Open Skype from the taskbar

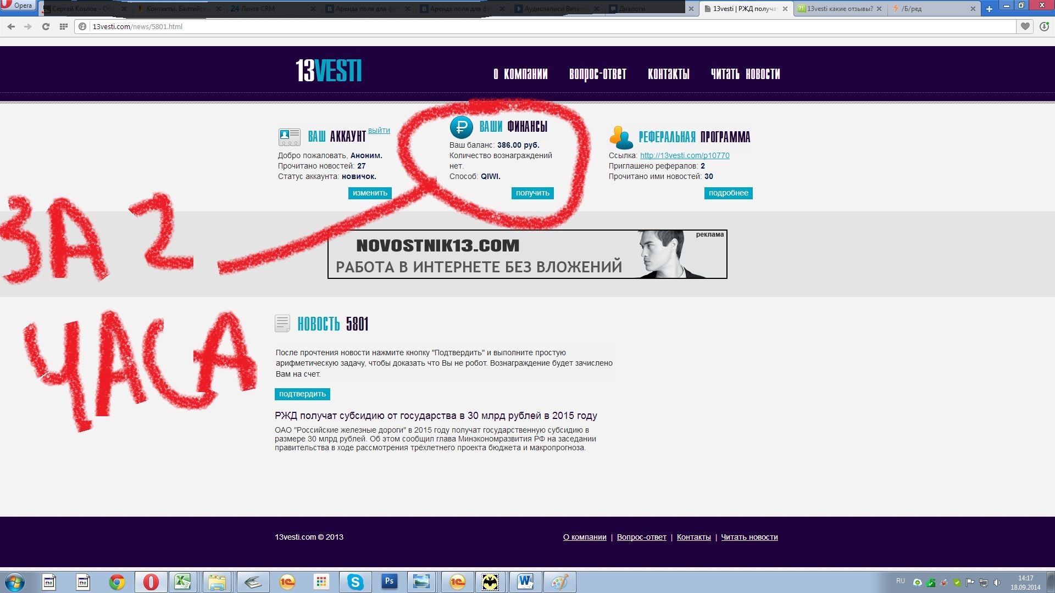pyautogui.click(x=355, y=582)
